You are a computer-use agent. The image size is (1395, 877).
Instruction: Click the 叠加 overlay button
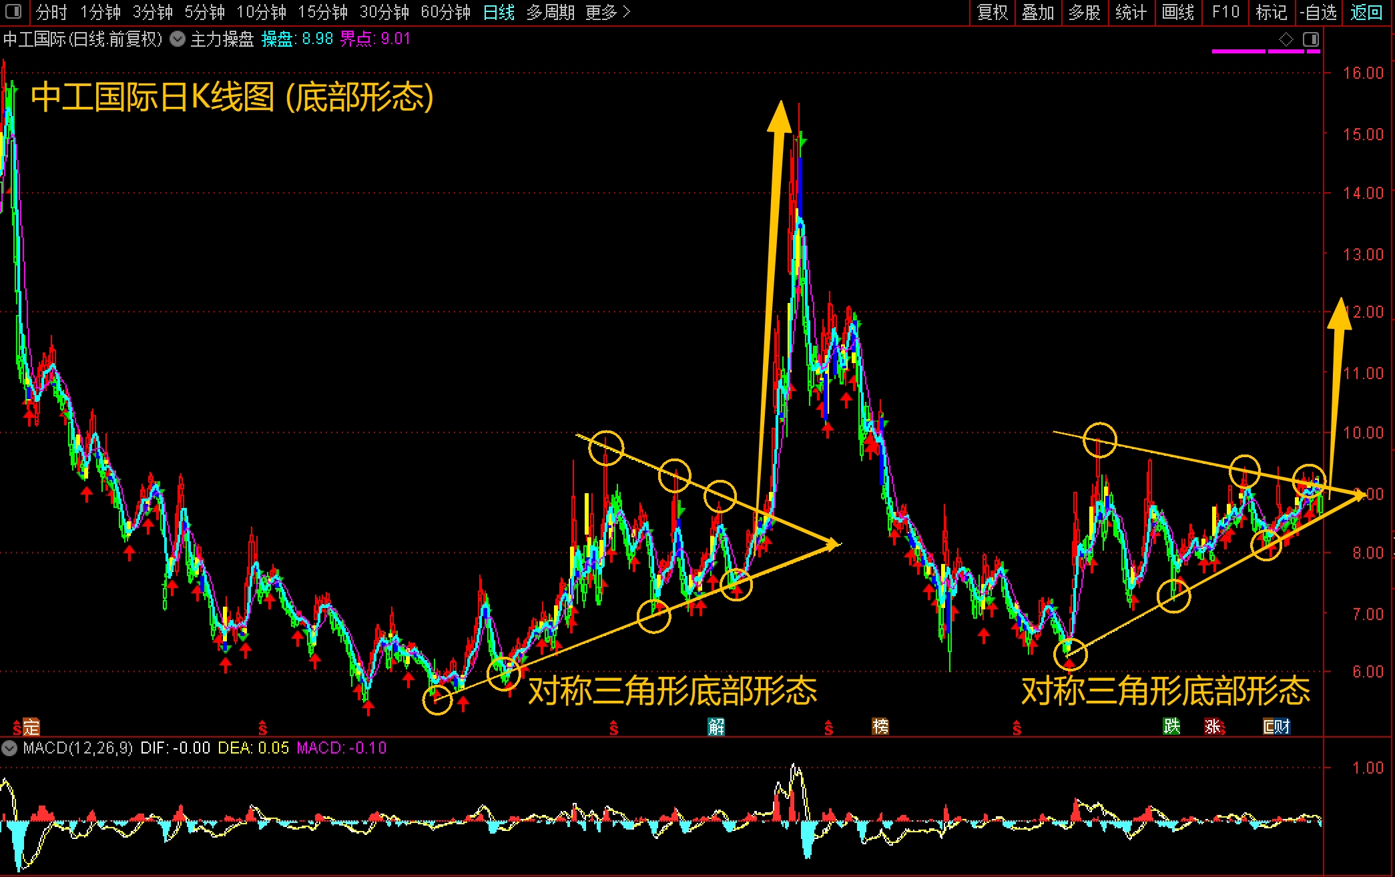pos(1038,12)
